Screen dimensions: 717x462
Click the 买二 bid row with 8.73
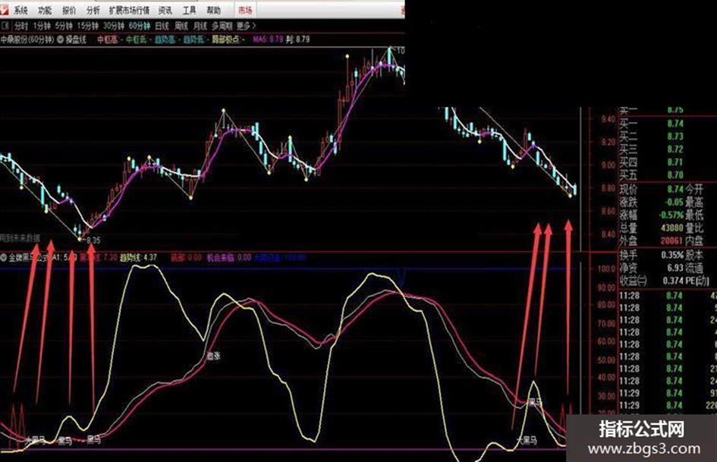[x=652, y=137]
